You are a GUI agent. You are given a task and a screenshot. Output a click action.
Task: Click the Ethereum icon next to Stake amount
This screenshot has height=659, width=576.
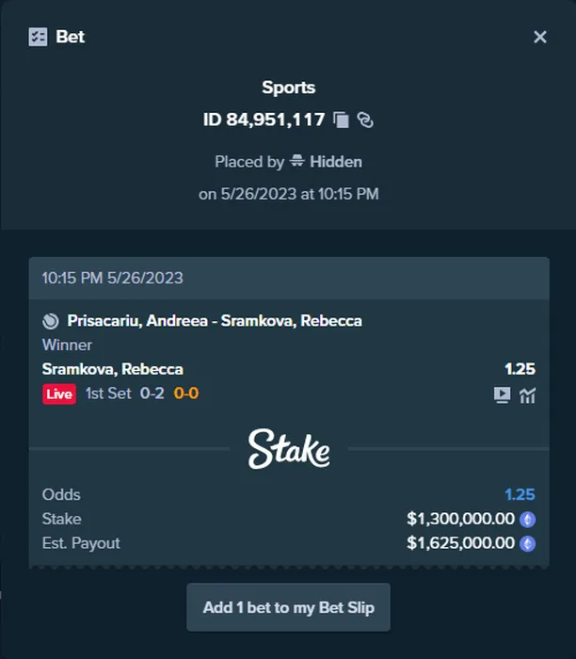click(x=528, y=519)
